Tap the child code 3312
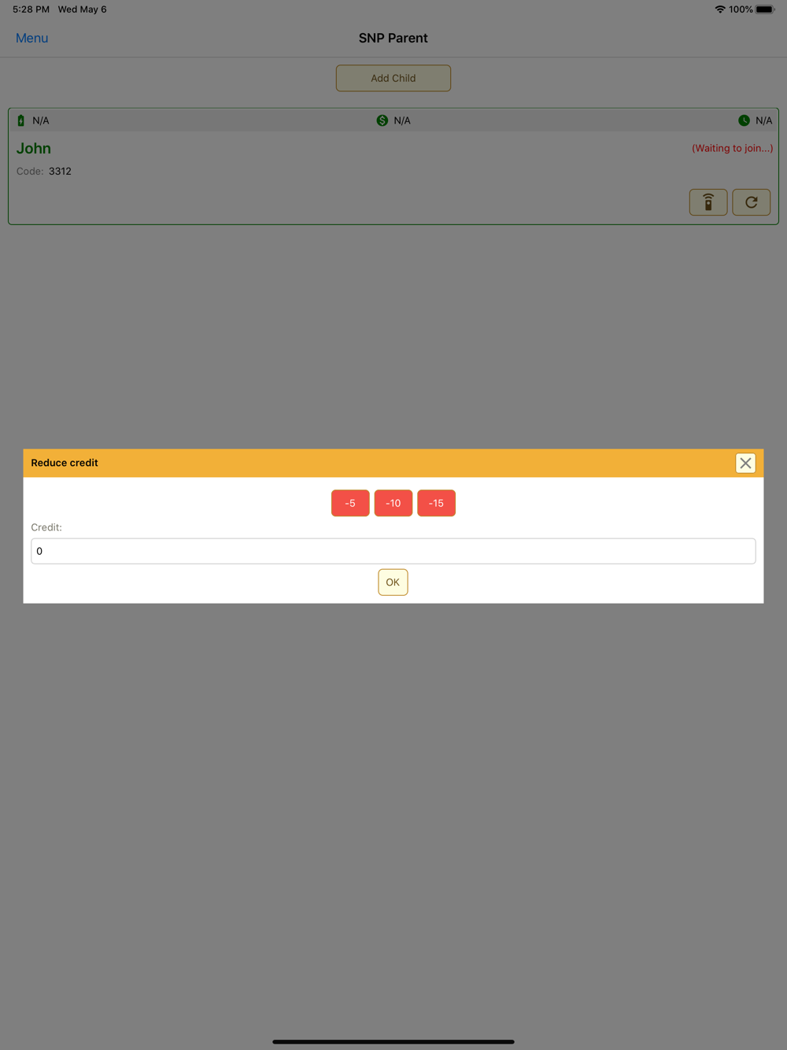 coord(60,171)
